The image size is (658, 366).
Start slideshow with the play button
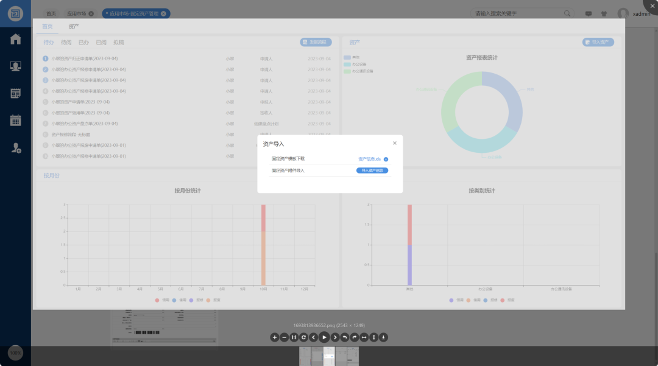point(324,337)
